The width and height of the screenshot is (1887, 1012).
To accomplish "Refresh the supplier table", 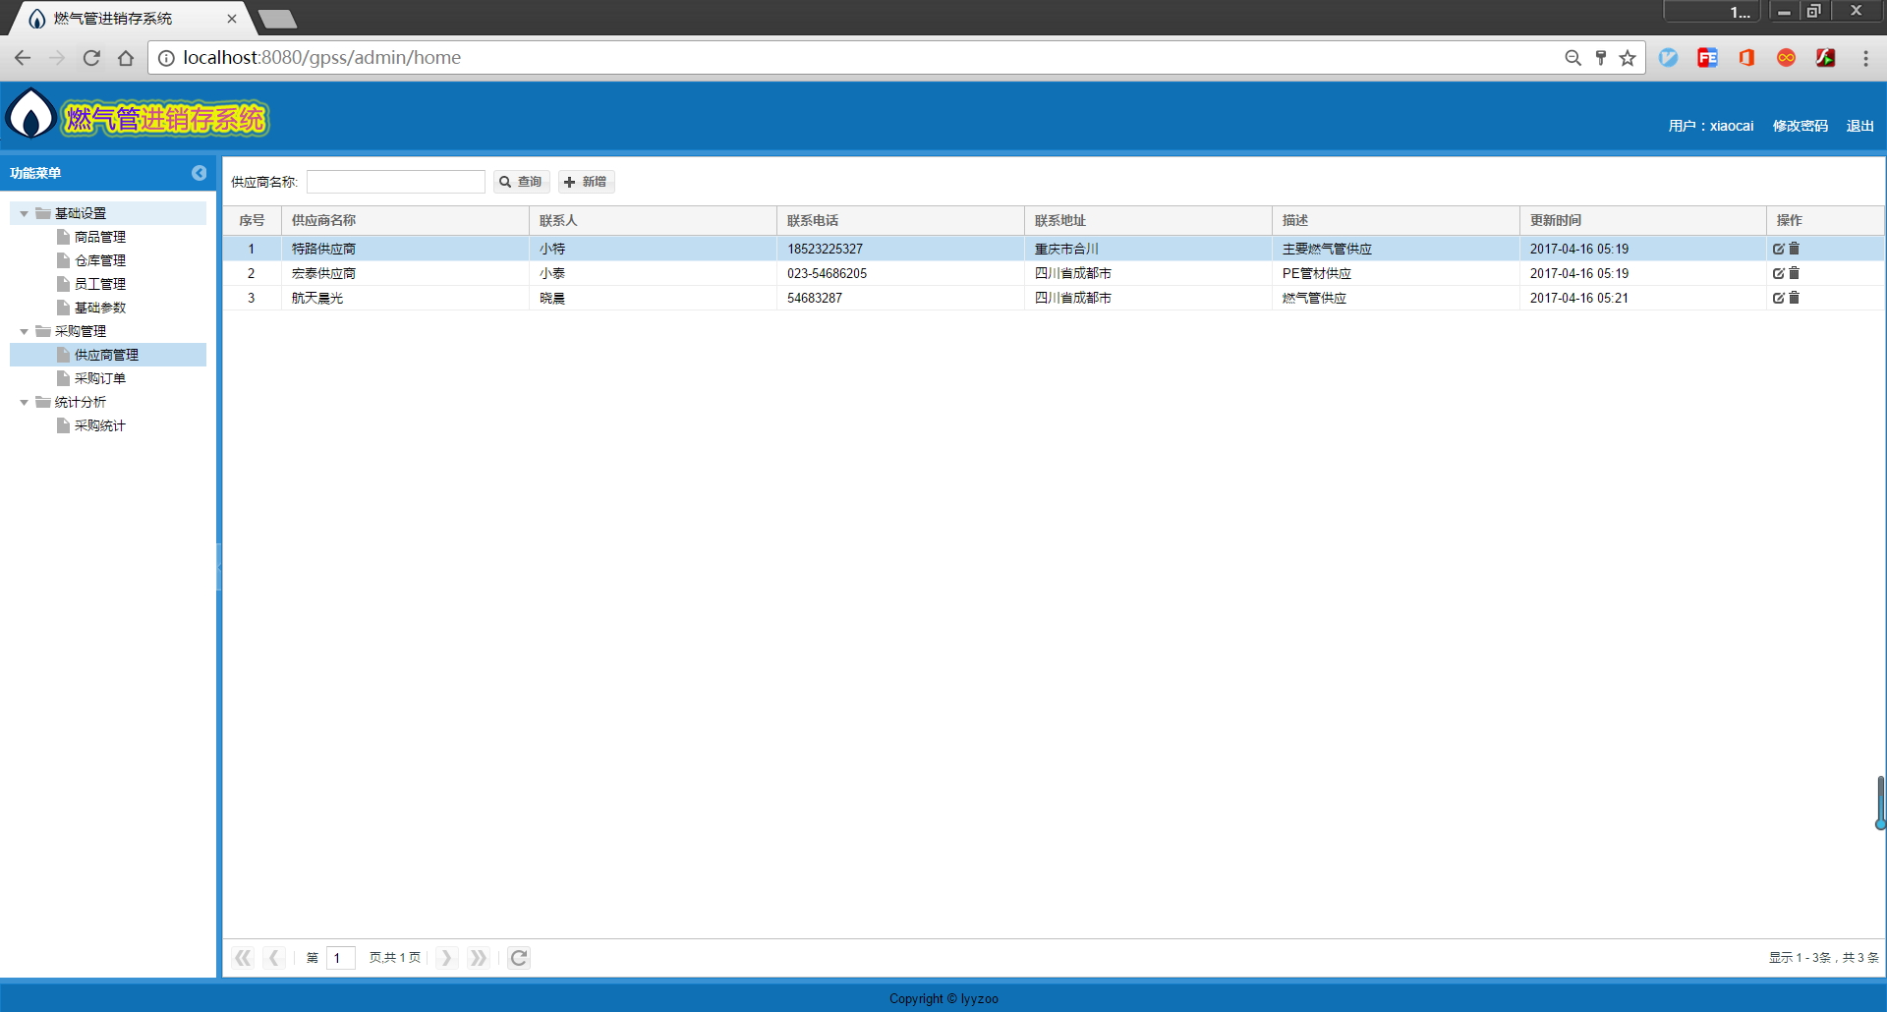I will 519,958.
